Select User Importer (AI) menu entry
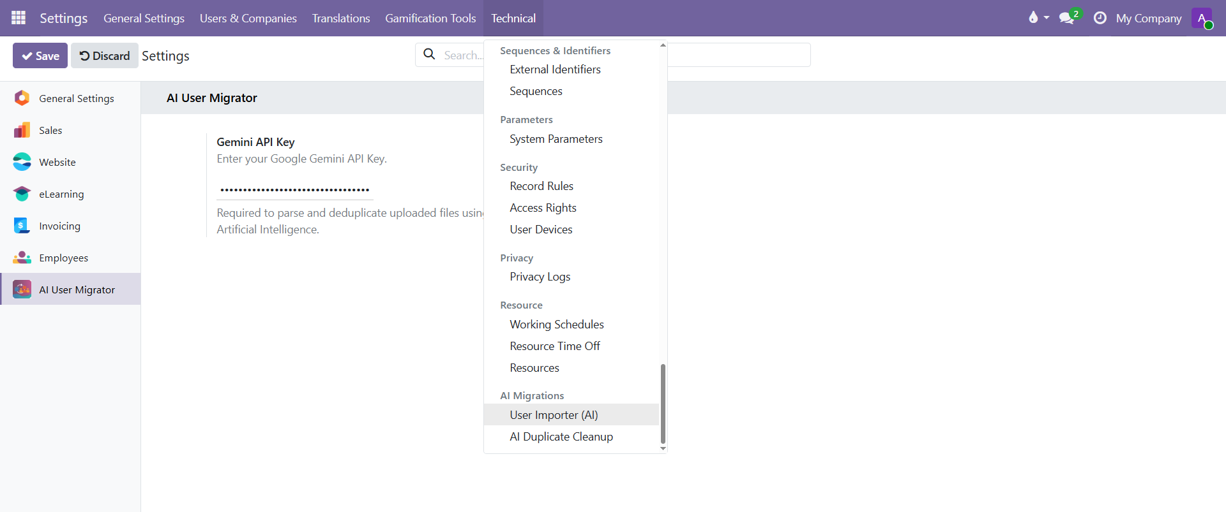The height and width of the screenshot is (512, 1226). click(x=554, y=415)
